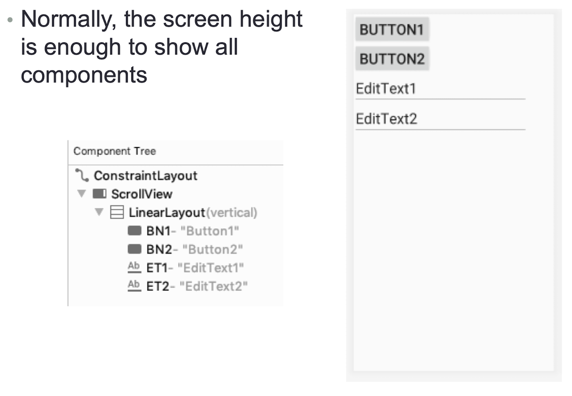The height and width of the screenshot is (396, 572).
Task: Select ET2 "EditText2" in the tree
Action: (197, 286)
